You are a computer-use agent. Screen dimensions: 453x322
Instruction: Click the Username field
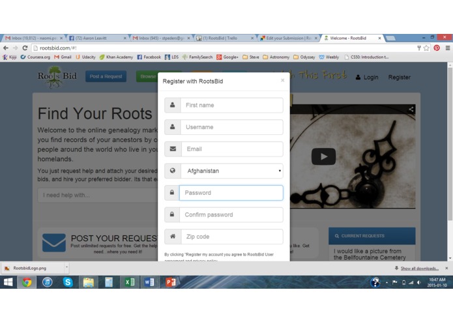231,127
